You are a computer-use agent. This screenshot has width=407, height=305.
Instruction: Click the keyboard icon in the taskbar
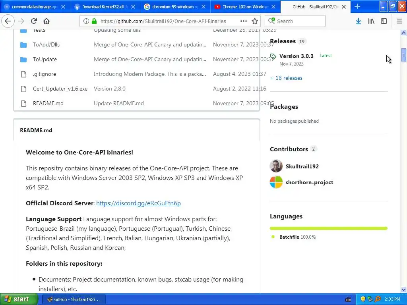click(x=348, y=299)
